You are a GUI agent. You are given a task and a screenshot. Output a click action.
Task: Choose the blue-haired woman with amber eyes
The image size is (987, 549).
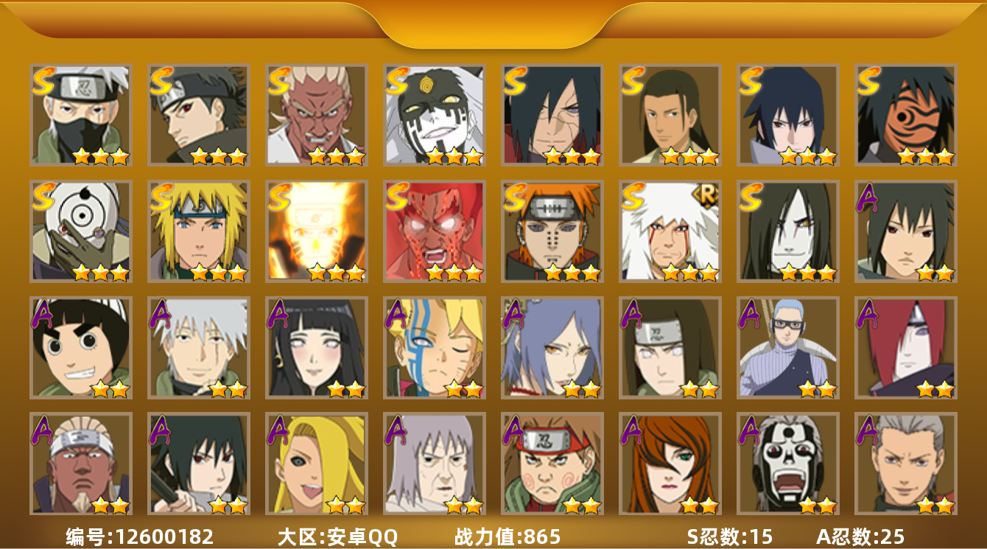click(552, 348)
